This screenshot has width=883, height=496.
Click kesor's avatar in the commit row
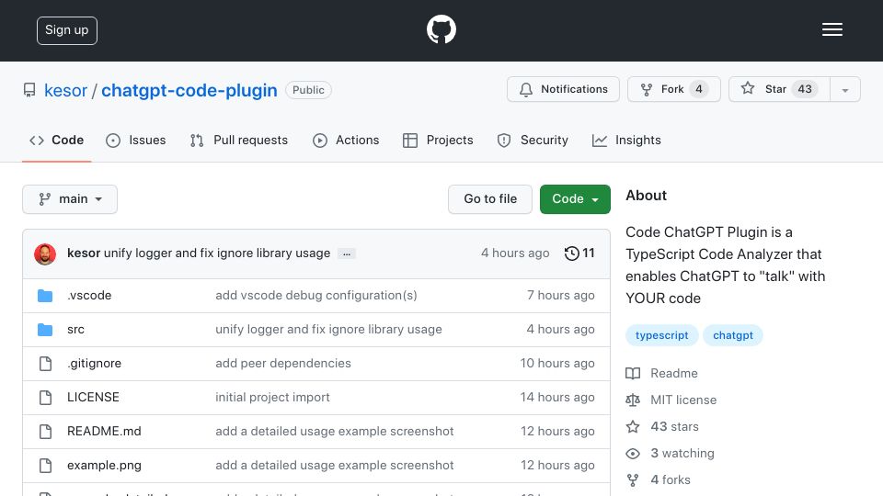coord(45,254)
